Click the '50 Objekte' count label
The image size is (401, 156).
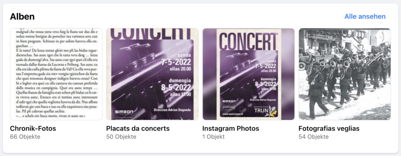(x=121, y=136)
